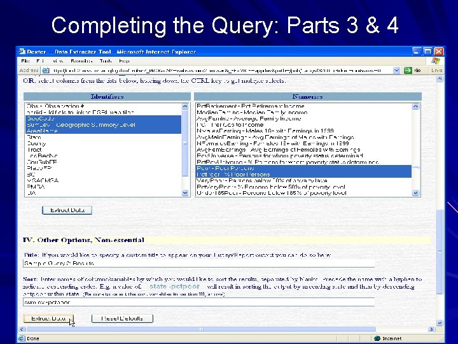Select GeoCode in the Identifiers list
Viewport: 458px width, 344px height.
click(x=104, y=118)
